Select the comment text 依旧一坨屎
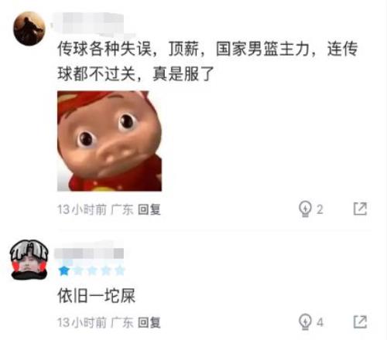 96,296
